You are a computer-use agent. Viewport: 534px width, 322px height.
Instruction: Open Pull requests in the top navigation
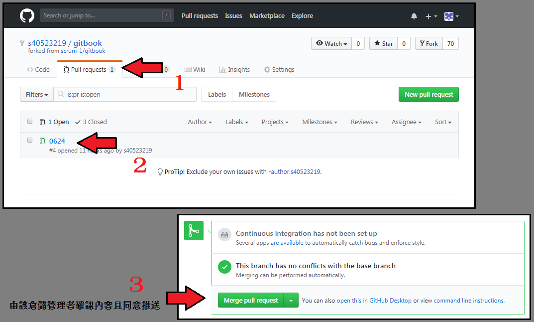[200, 15]
